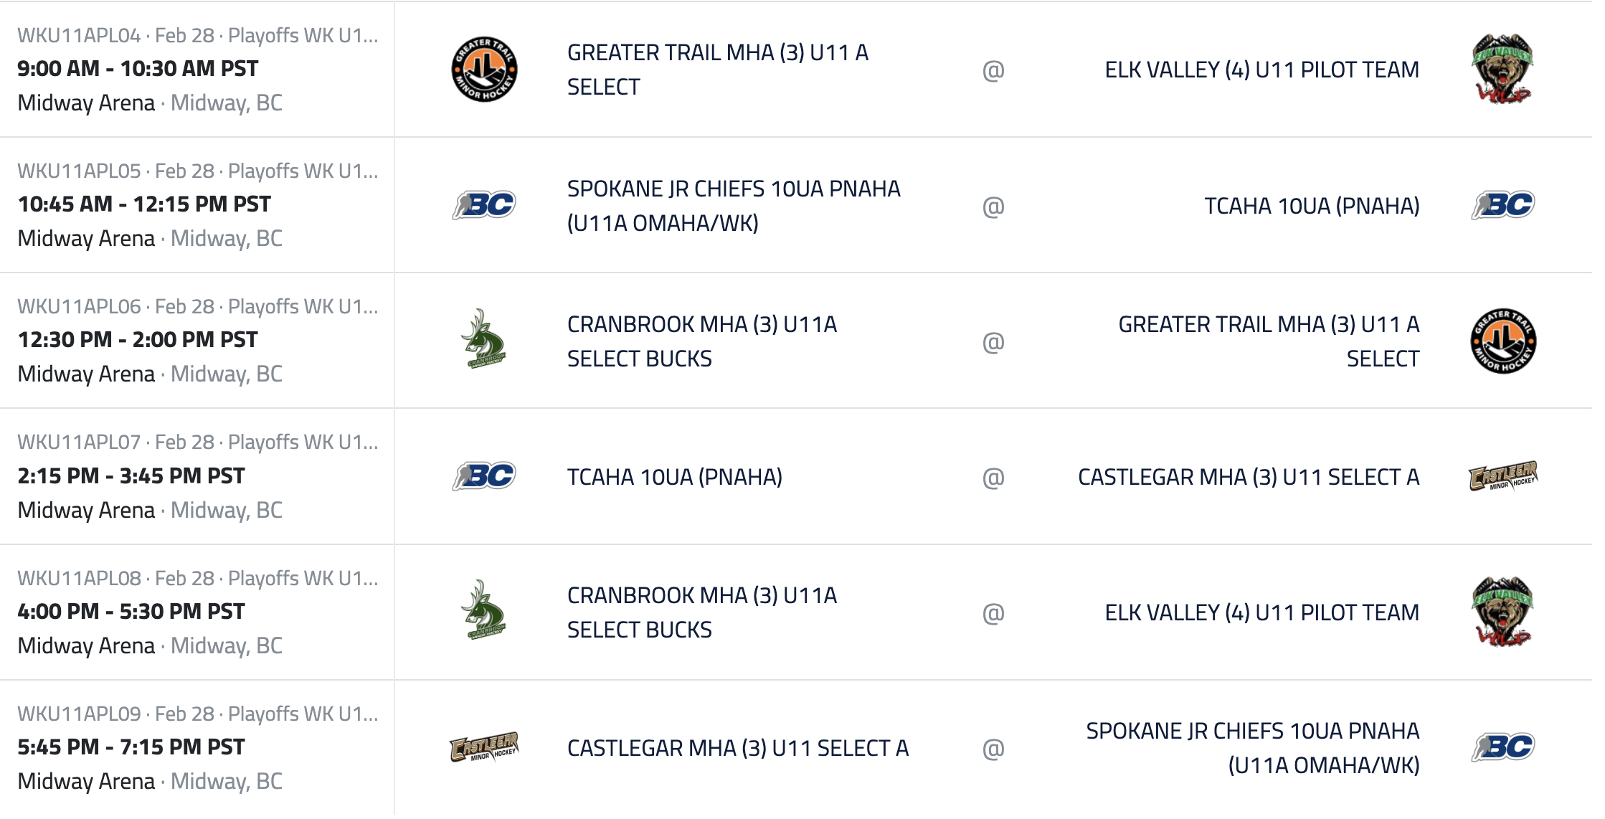Click Midway Arena venue for 5:45 PM game
The height and width of the screenshot is (819, 1605).
coord(86,781)
